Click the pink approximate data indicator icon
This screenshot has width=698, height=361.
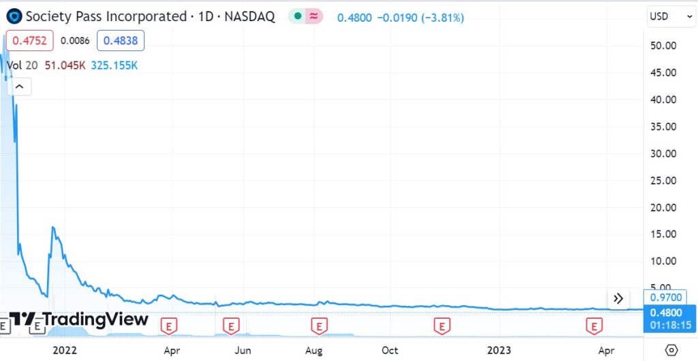click(314, 16)
